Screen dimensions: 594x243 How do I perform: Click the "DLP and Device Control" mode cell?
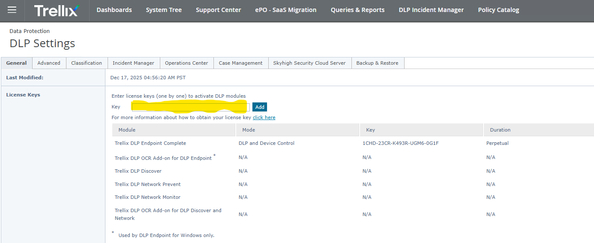(267, 143)
